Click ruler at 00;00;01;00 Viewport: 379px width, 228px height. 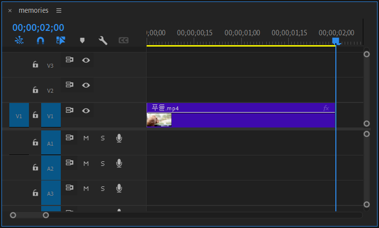coord(242,33)
